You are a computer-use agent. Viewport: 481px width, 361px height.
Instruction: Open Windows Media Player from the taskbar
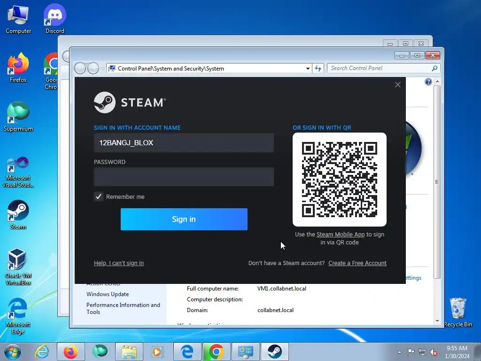pos(158,352)
